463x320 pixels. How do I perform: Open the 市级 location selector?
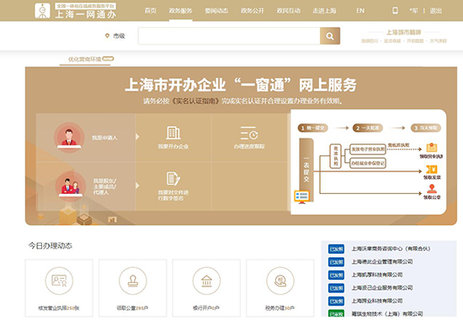115,36
